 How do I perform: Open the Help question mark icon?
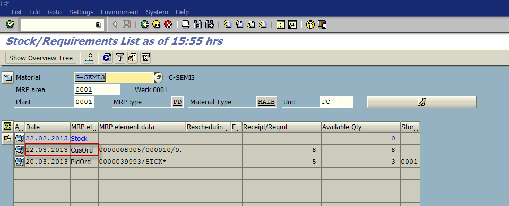tap(310, 24)
